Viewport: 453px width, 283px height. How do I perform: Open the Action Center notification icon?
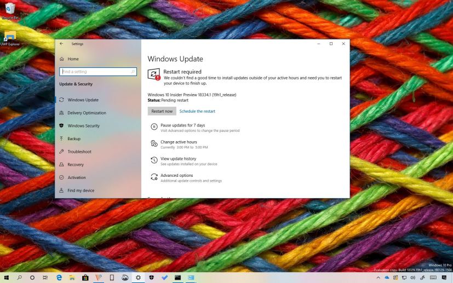(x=444, y=278)
